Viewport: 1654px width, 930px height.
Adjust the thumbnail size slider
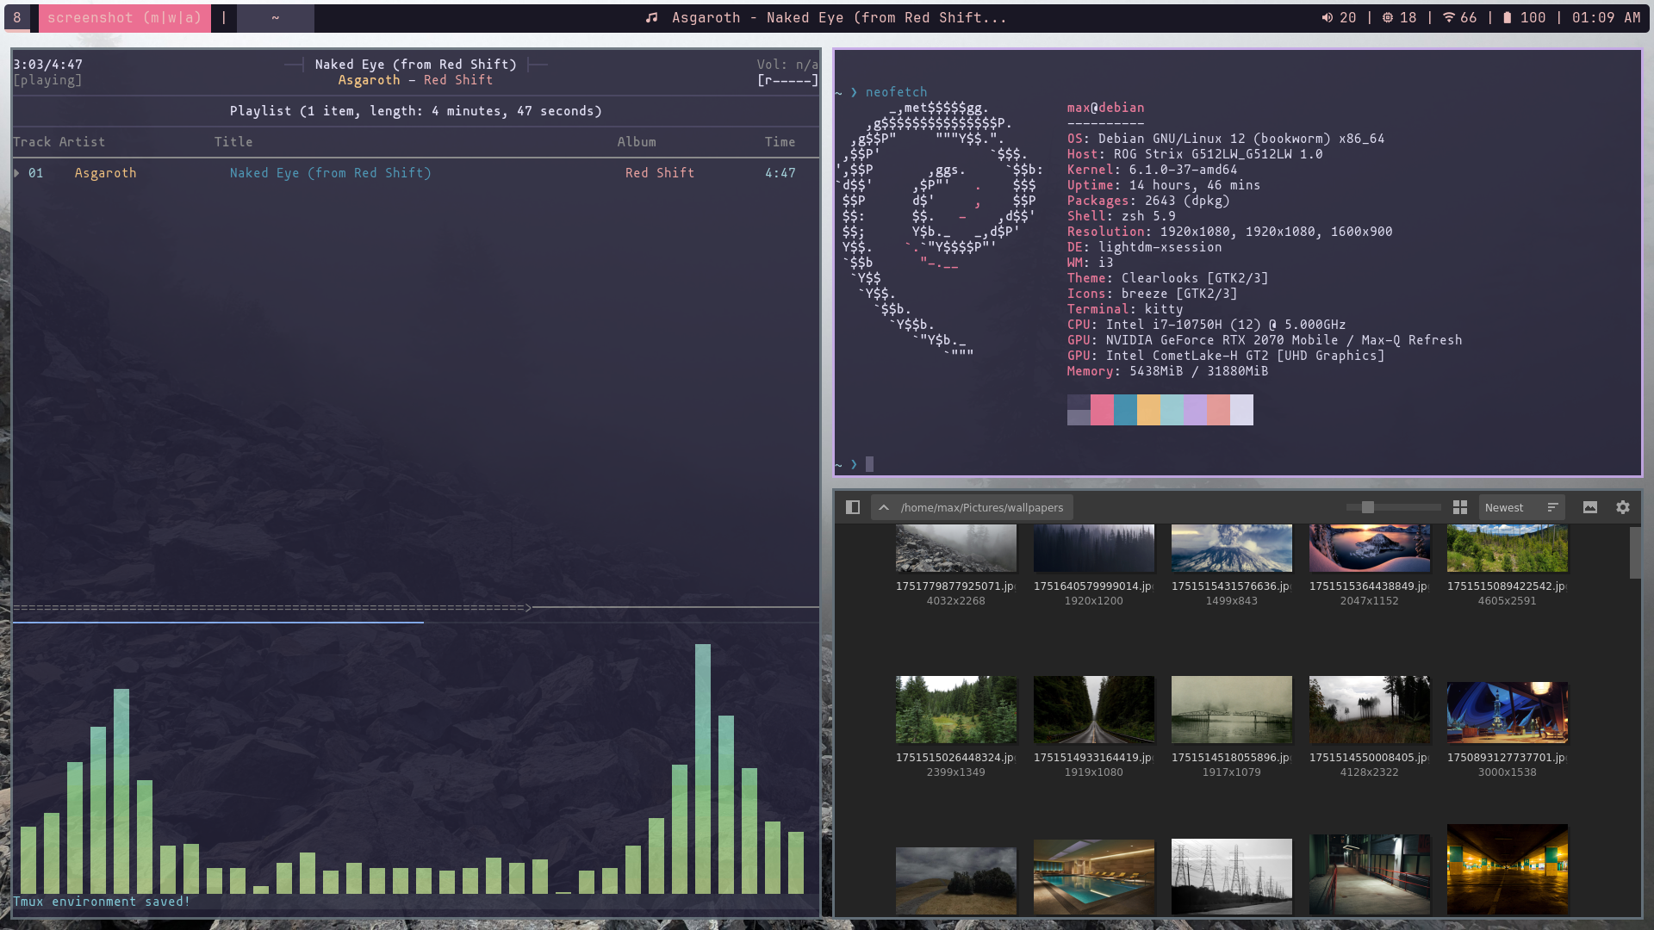[1368, 507]
